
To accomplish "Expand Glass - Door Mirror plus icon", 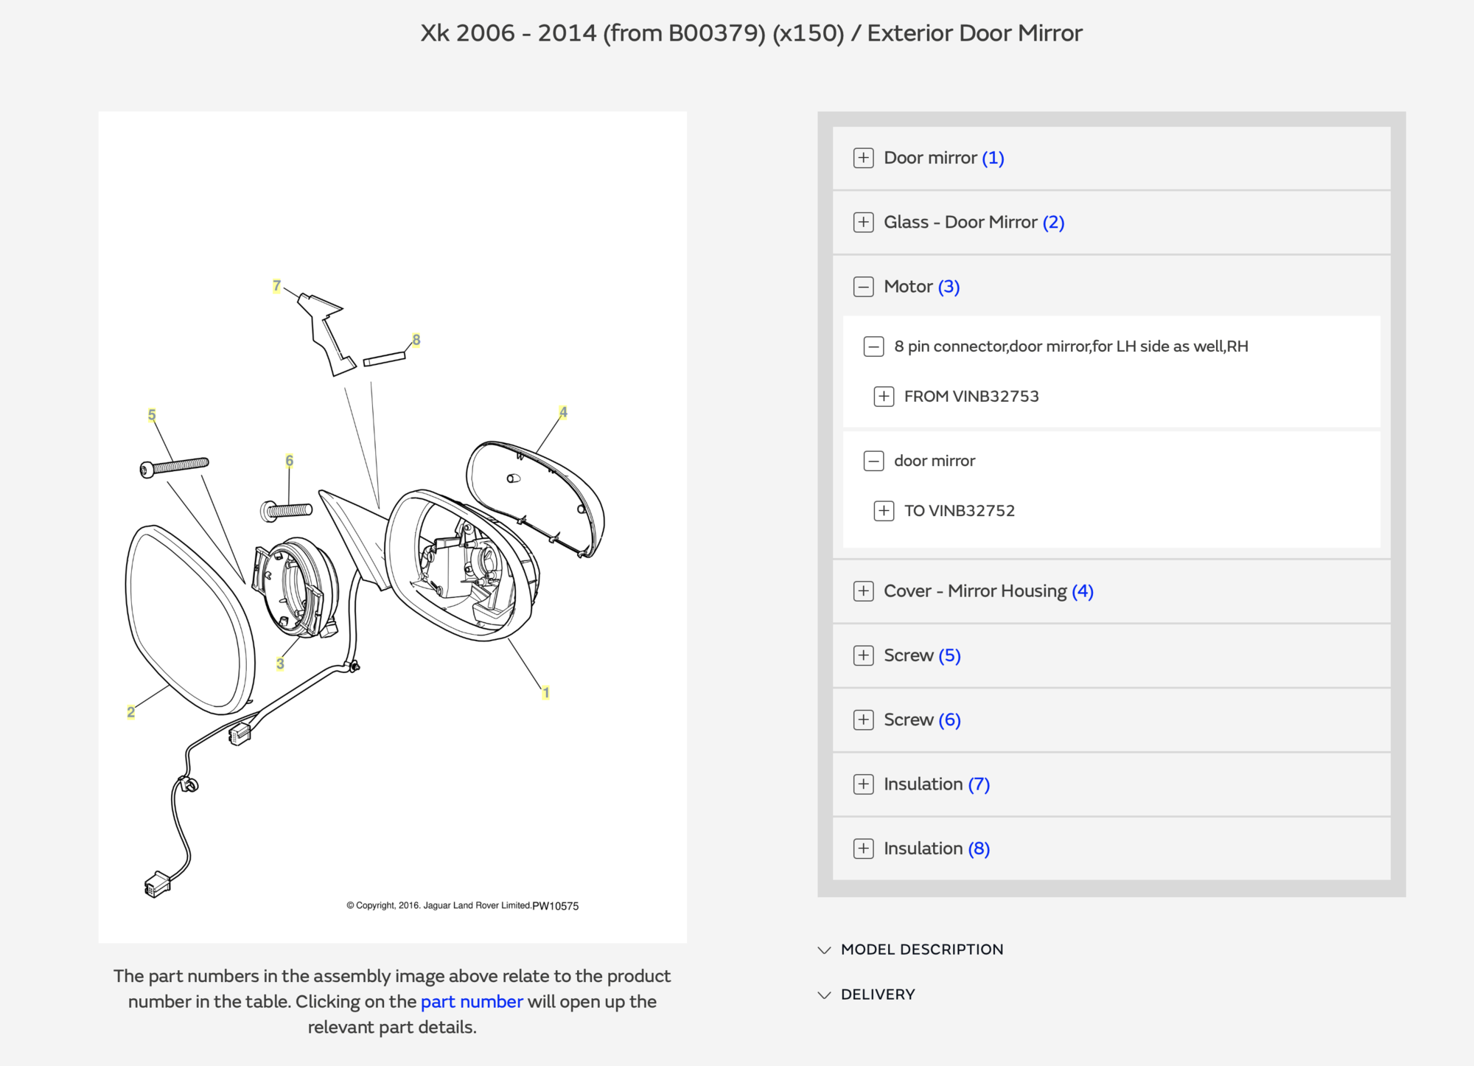I will click(x=863, y=222).
